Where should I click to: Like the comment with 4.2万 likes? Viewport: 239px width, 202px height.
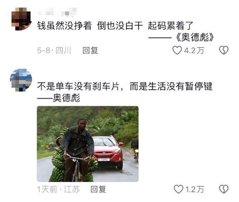point(177,50)
